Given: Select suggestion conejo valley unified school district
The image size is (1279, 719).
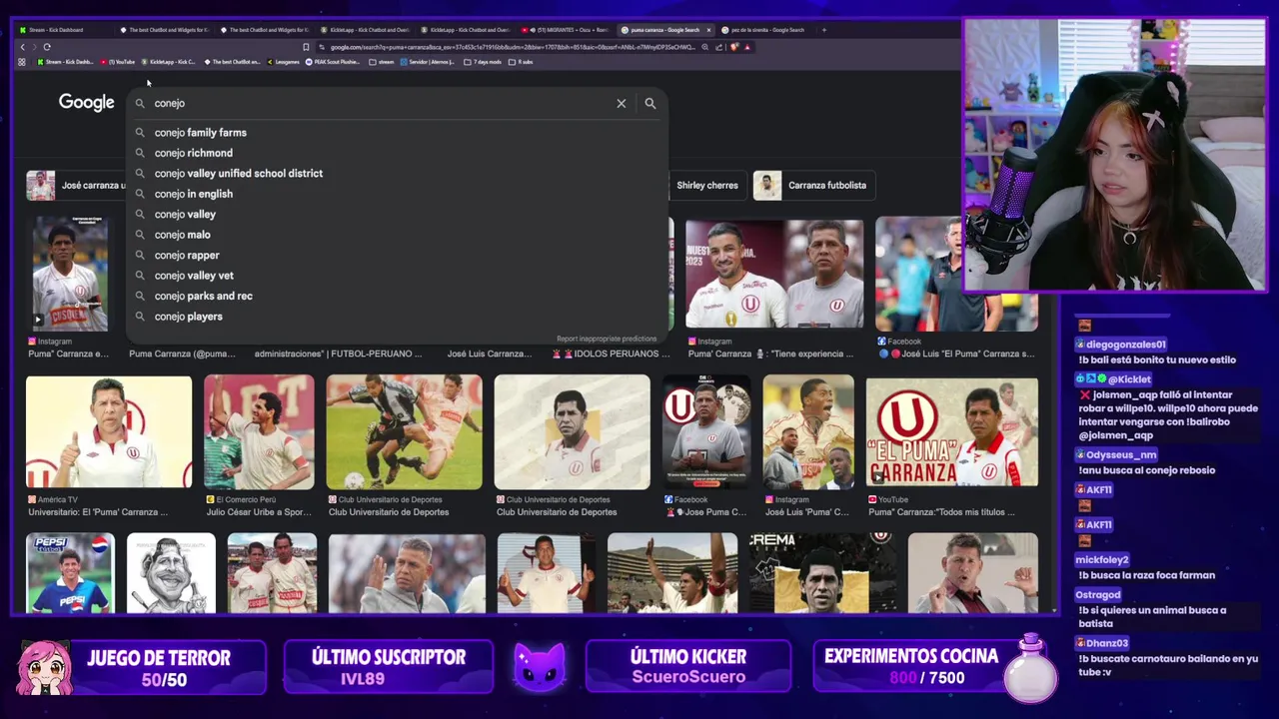Looking at the screenshot, I should coord(397,173).
